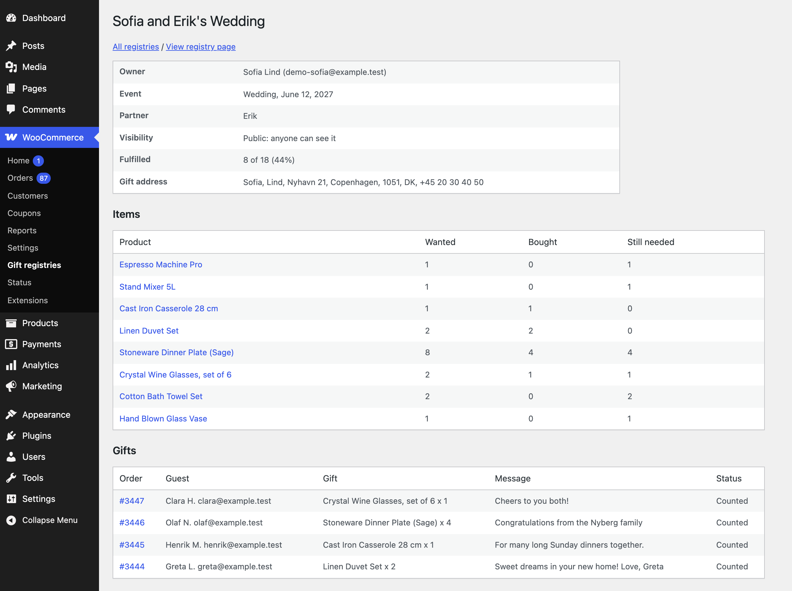Open order #3444 from Greta L.

(x=132, y=567)
